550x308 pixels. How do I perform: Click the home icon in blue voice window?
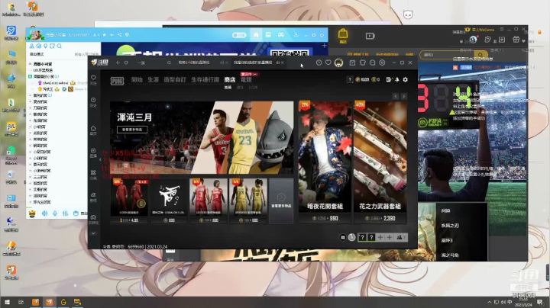pyautogui.click(x=256, y=35)
